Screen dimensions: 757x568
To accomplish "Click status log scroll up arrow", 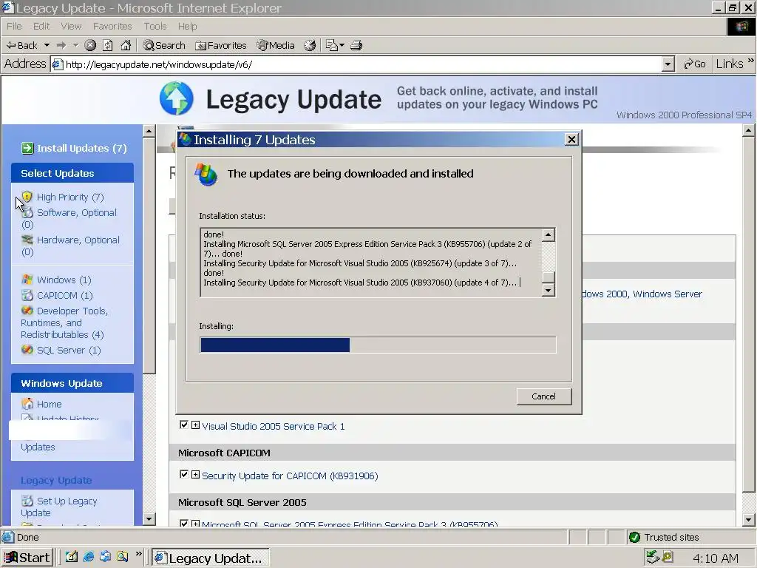I will pos(548,235).
